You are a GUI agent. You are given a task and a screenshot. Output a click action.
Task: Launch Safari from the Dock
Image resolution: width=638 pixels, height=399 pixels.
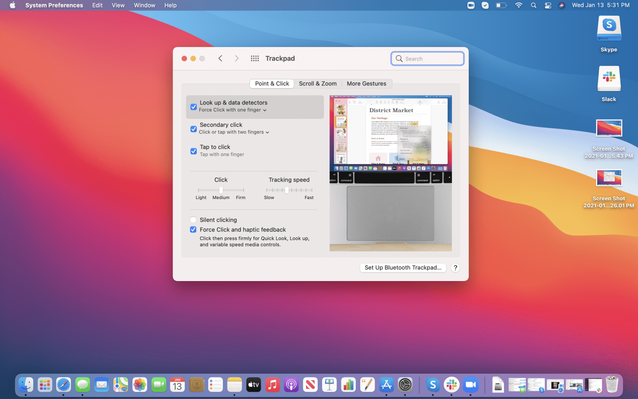point(64,385)
